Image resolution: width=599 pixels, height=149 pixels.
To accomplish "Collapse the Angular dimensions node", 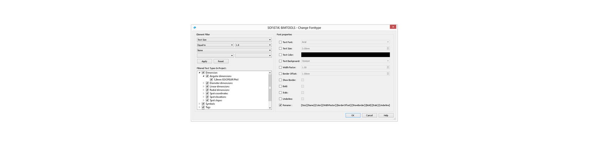I will [x=204, y=76].
